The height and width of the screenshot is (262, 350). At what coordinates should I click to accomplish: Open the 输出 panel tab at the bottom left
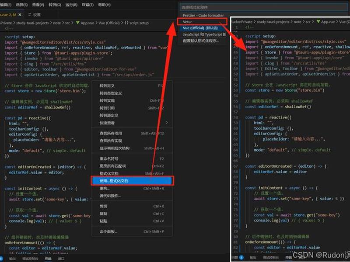point(12,259)
